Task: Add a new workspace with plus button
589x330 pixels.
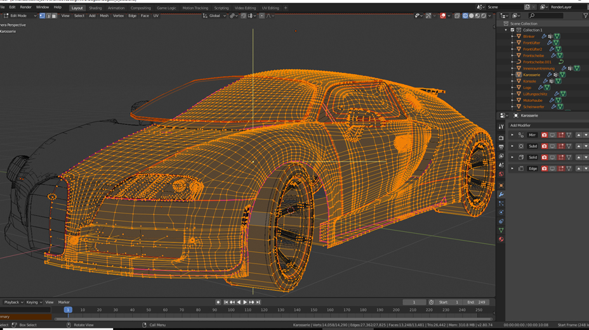Action: [286, 8]
